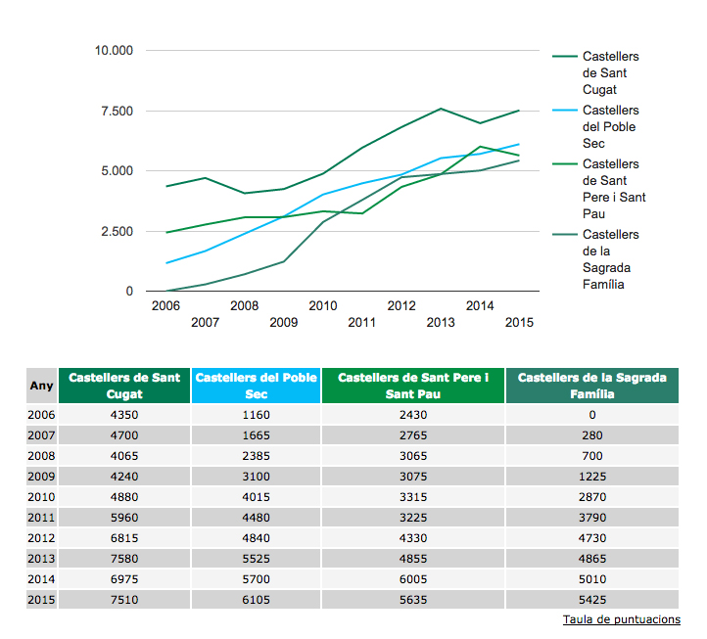Click the 2015 x-axis label on chart
The height and width of the screenshot is (639, 707).
pyautogui.click(x=519, y=323)
